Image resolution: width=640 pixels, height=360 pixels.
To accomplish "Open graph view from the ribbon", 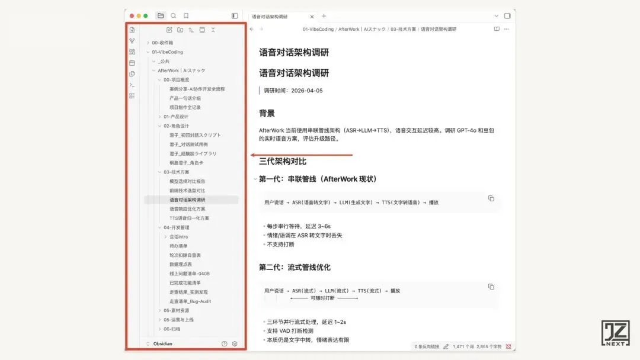I will (x=132, y=41).
